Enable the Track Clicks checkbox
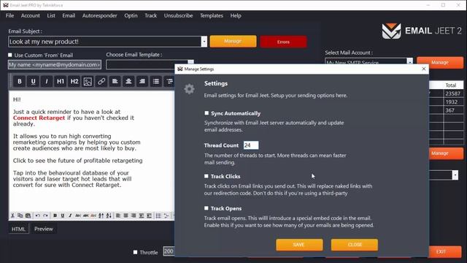Screen dimensions: 467x263 click(x=206, y=176)
